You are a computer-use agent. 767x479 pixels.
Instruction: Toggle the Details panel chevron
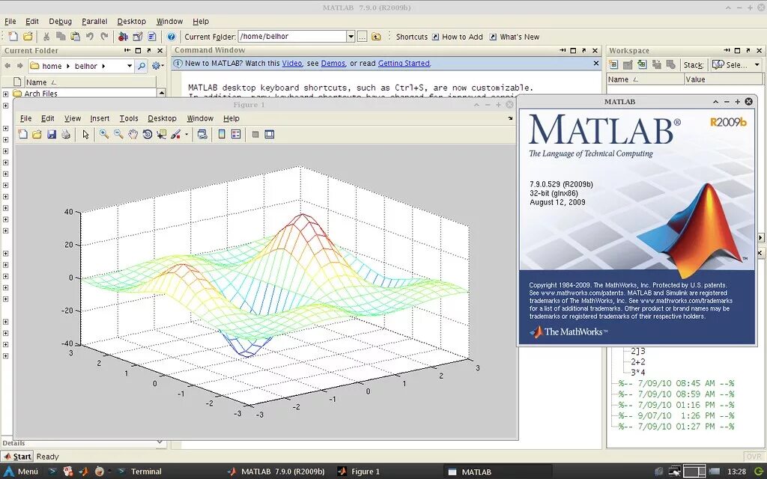click(160, 442)
